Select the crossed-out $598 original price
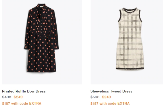Image resolution: width=163 pixels, height=108 pixels. pos(95,97)
